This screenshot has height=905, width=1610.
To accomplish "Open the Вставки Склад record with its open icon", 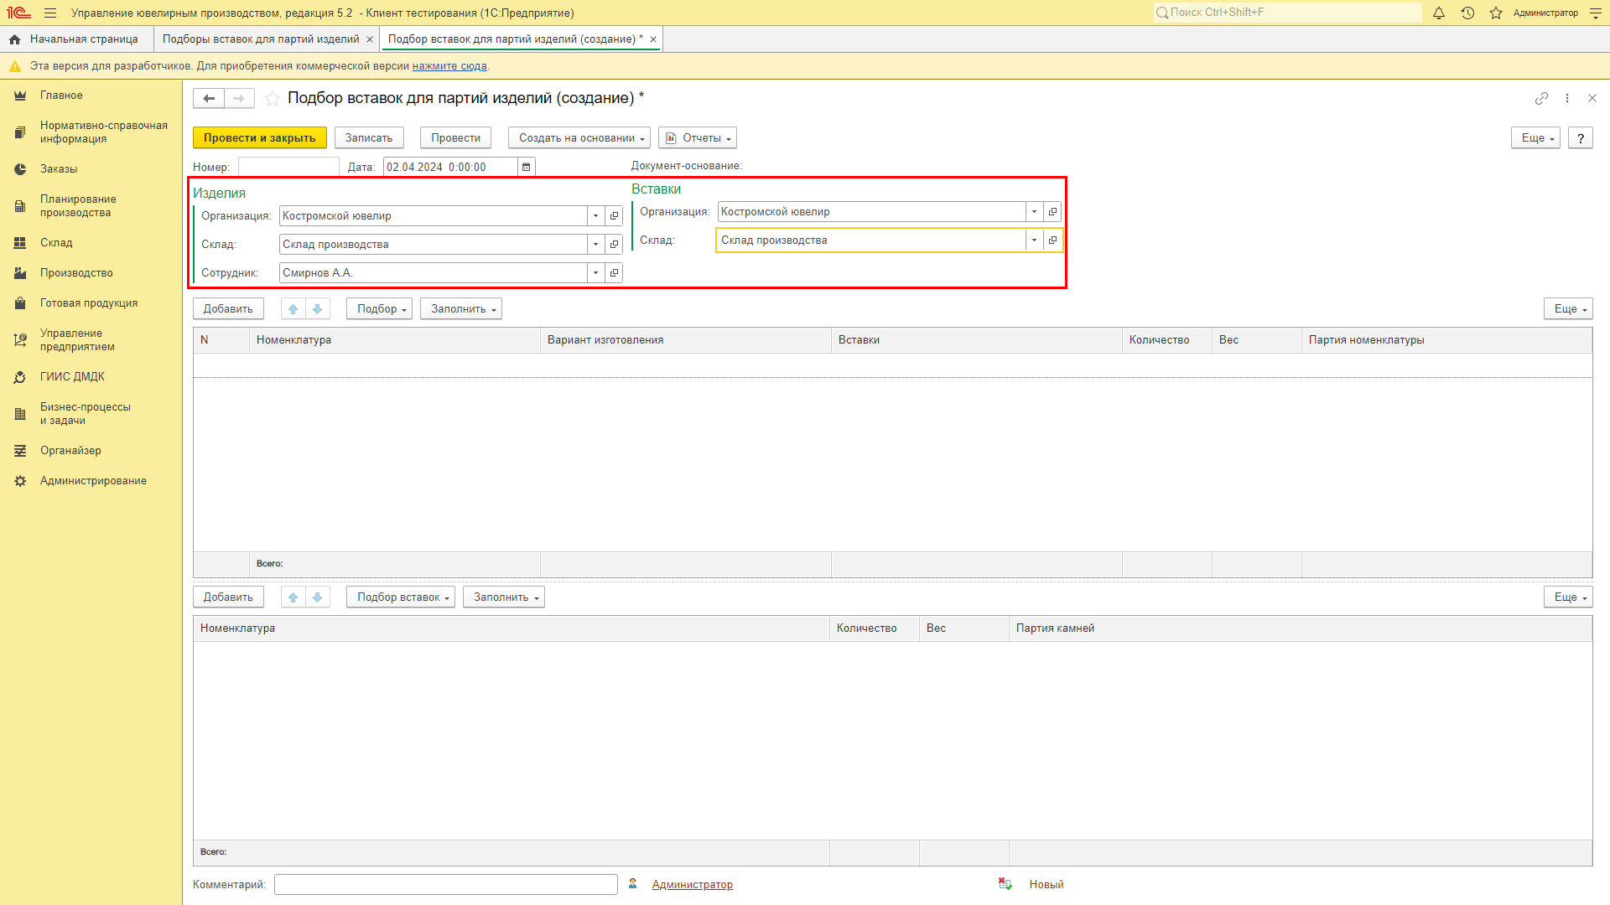I will point(1052,240).
